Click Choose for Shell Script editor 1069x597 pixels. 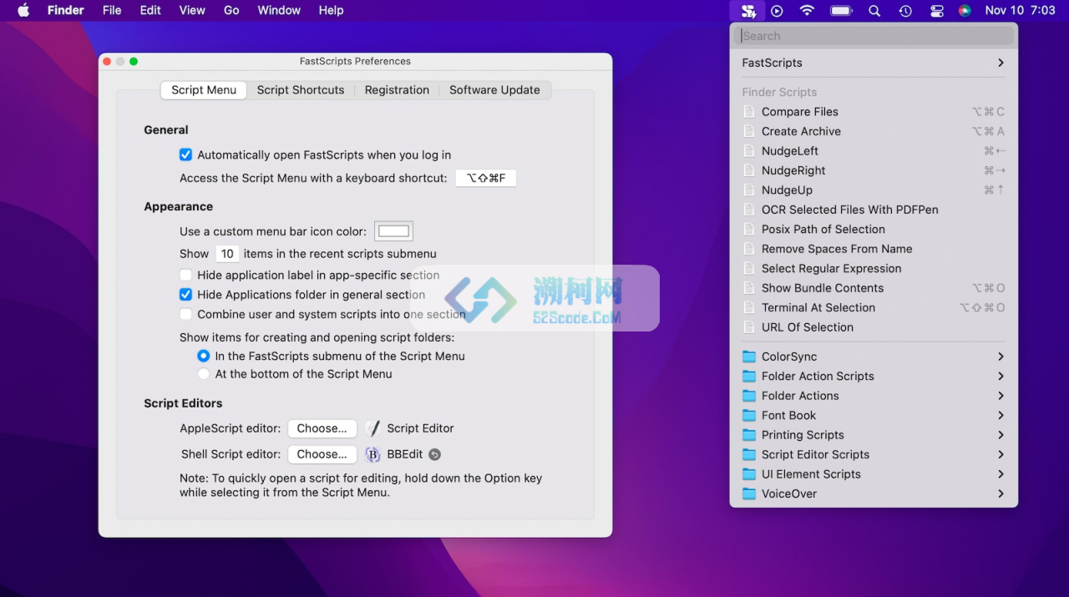(322, 454)
